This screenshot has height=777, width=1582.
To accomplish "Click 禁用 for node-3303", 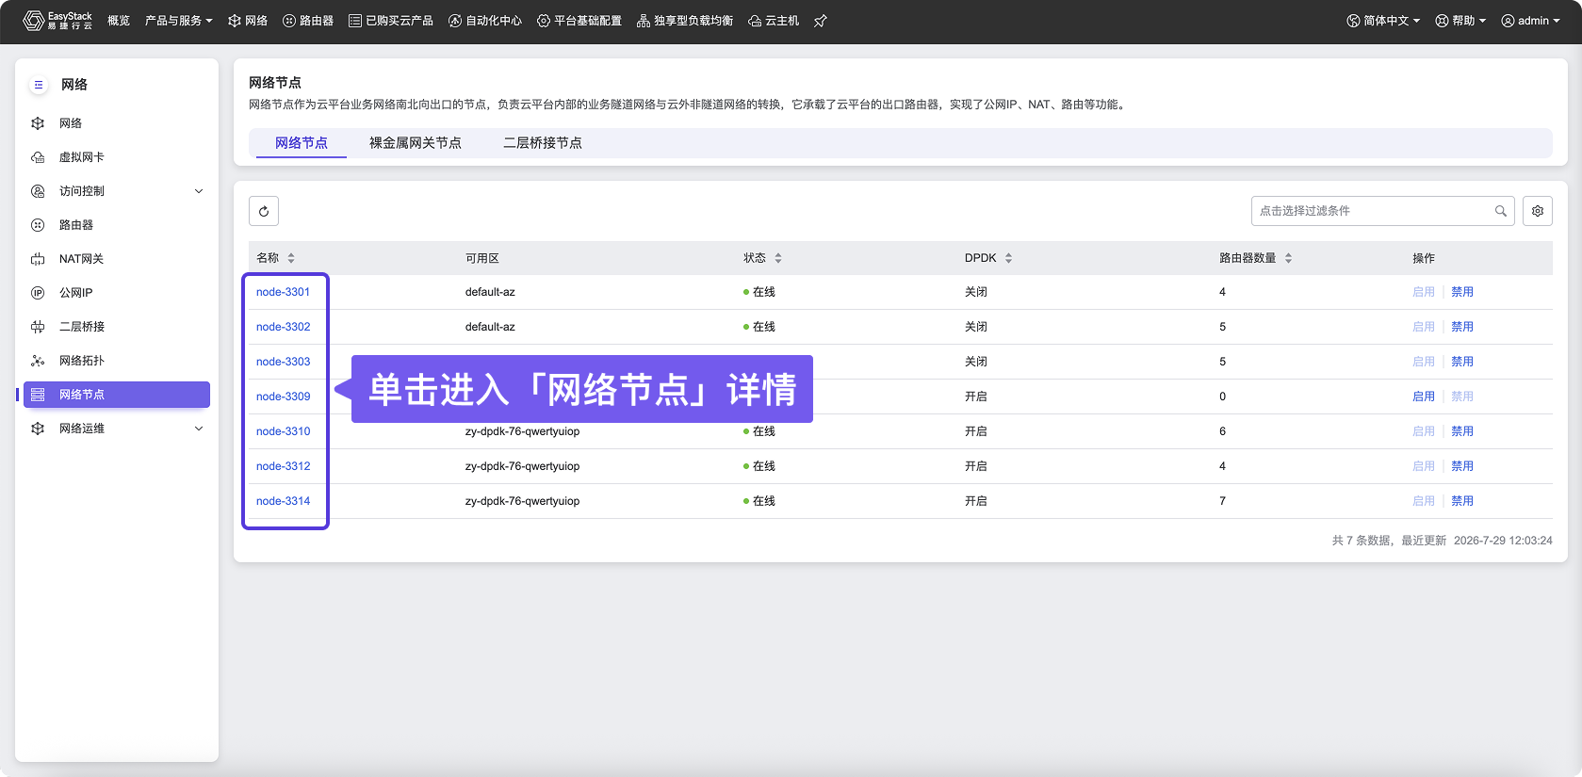I will 1462,362.
